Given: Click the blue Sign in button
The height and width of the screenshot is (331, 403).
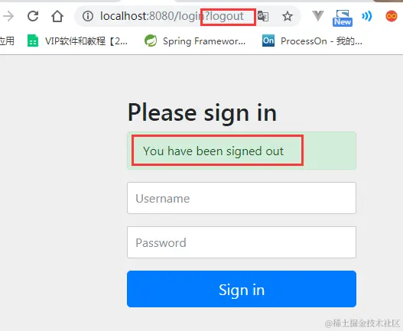Looking at the screenshot, I should pos(242,289).
